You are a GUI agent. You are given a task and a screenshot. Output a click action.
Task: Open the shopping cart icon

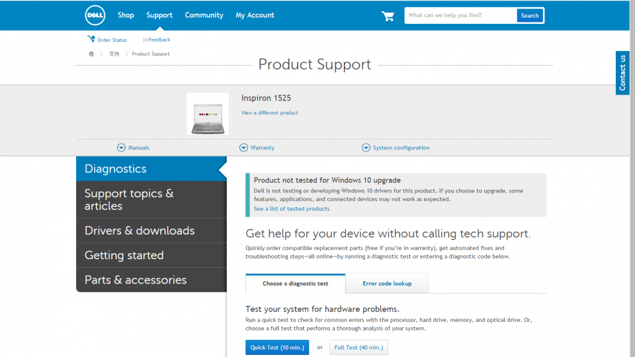point(388,16)
